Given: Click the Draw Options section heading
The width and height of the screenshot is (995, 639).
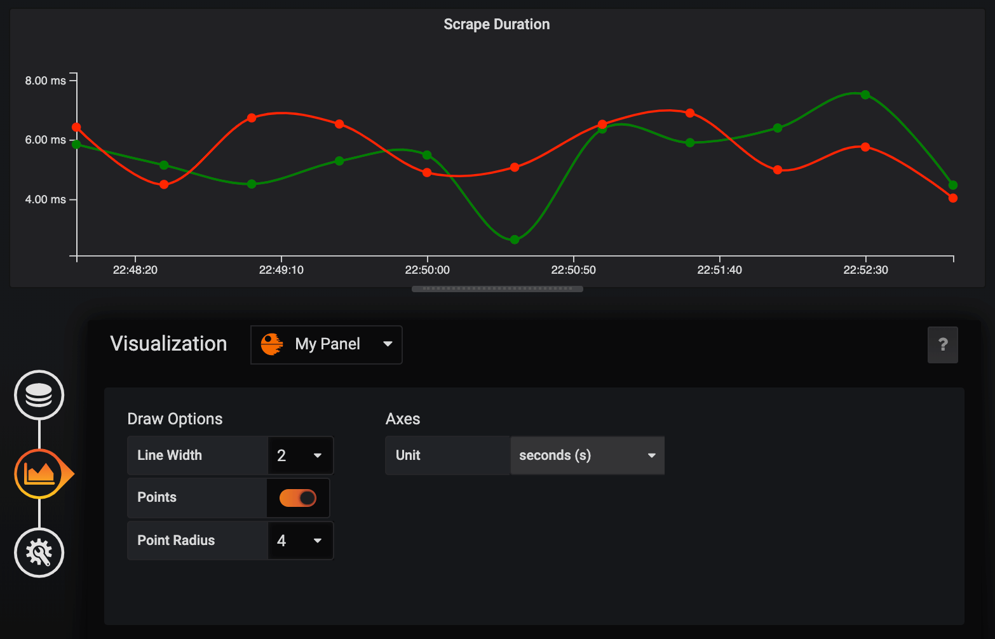Looking at the screenshot, I should [175, 419].
